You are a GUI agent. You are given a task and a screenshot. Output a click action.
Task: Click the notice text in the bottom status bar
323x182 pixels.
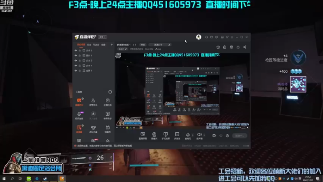click(105, 146)
